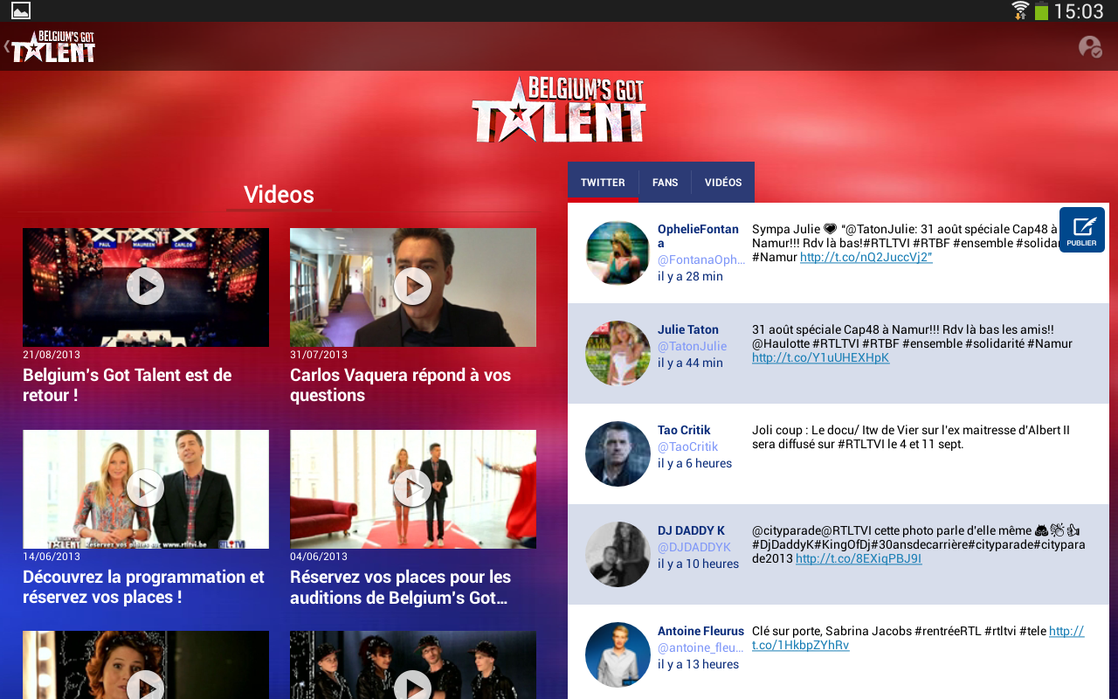Tap Tao Critik's profile picture
This screenshot has width=1118, height=699.
click(618, 453)
